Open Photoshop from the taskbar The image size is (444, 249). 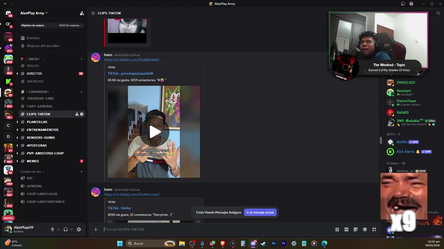point(273,243)
